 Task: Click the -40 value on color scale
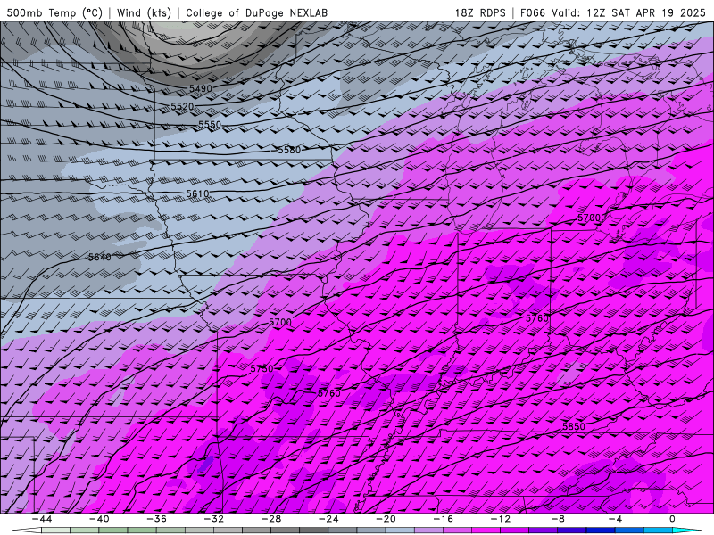coord(99,519)
